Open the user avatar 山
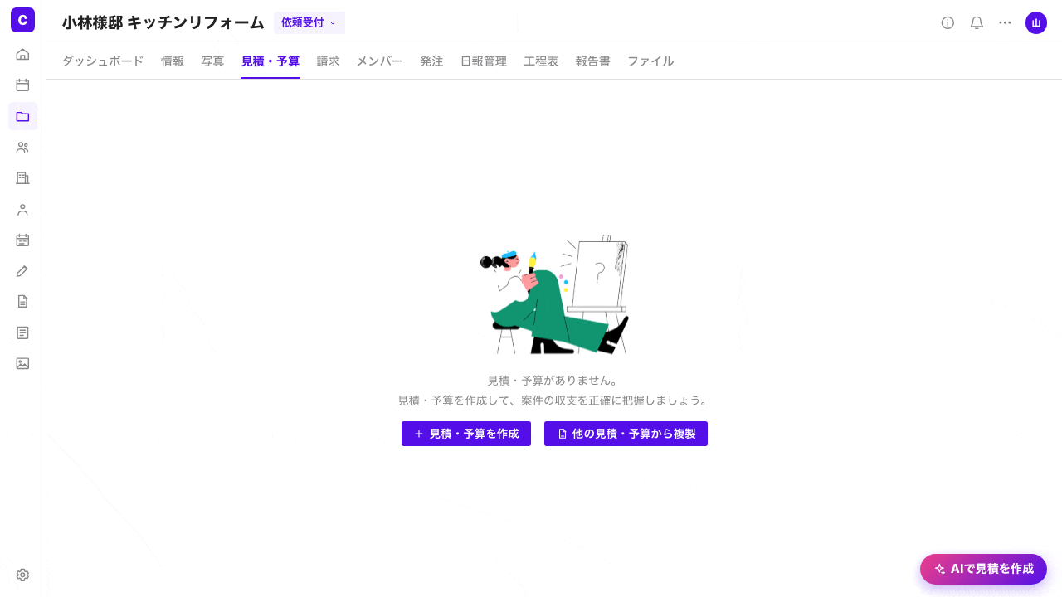1062x597 pixels. [1036, 22]
